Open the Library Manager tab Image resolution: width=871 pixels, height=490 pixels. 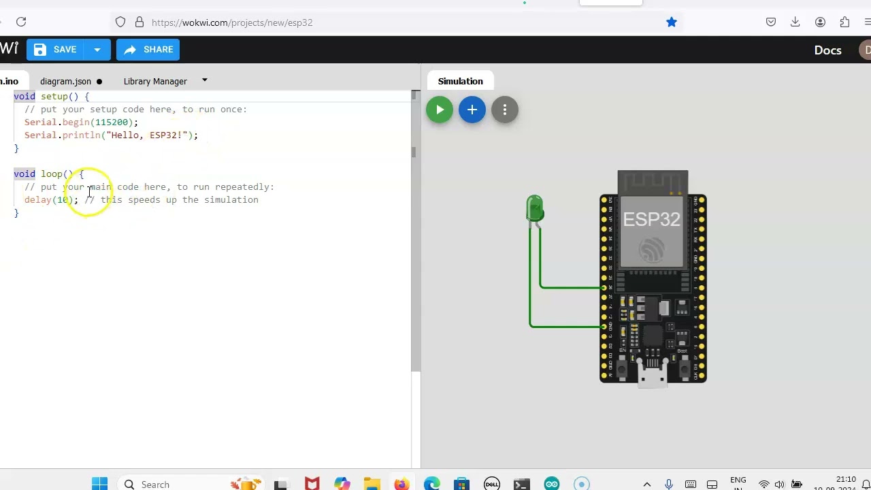(x=155, y=81)
